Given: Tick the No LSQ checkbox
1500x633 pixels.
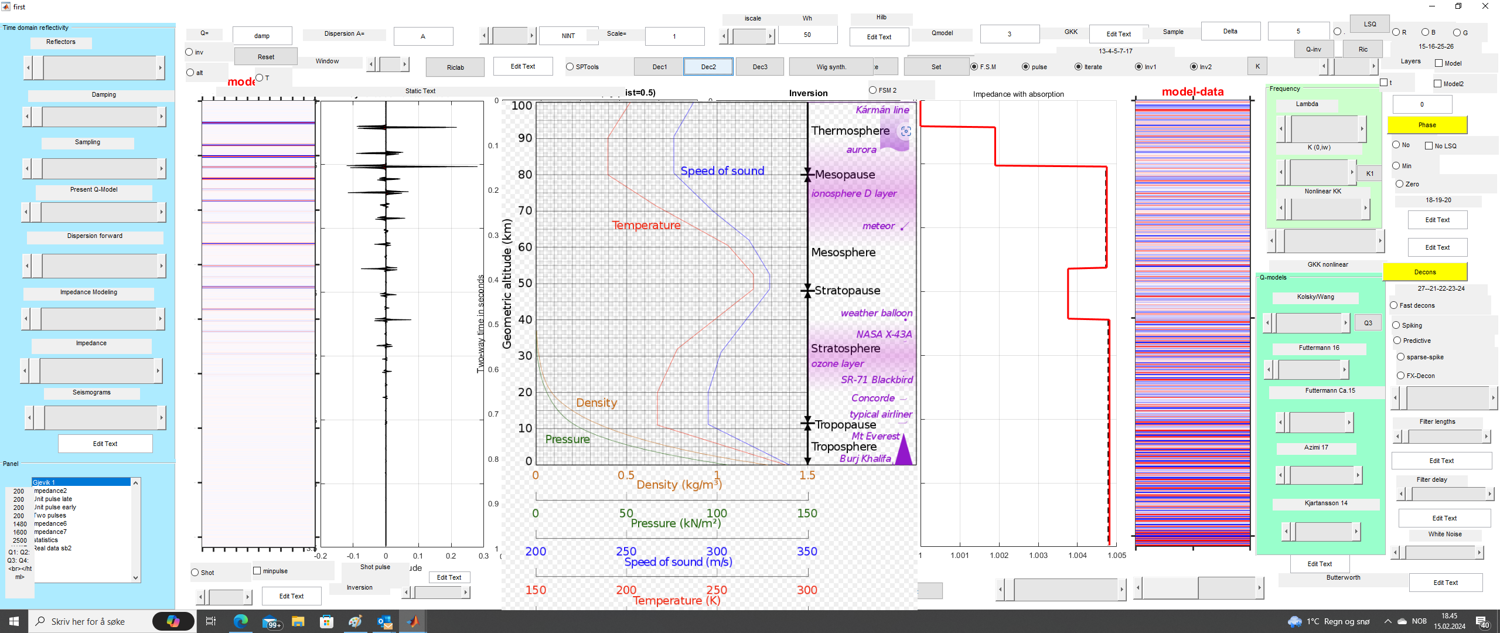Looking at the screenshot, I should (x=1429, y=146).
